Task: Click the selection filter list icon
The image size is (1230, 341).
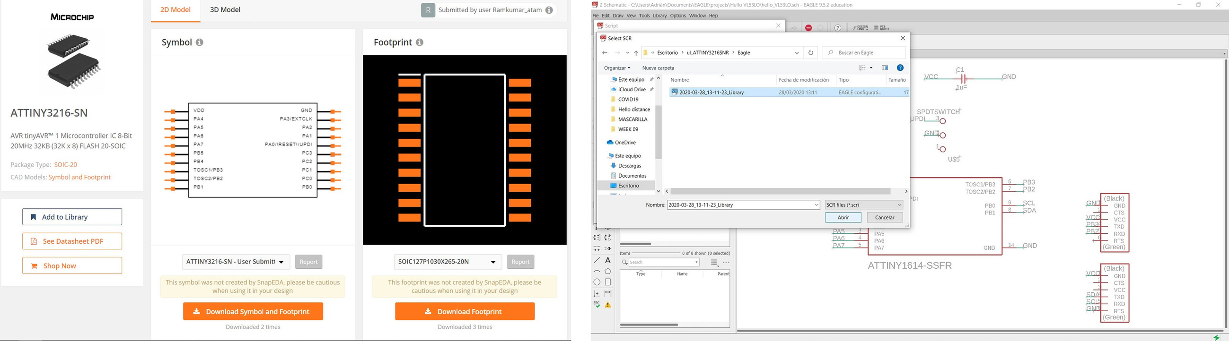Action: (x=714, y=262)
